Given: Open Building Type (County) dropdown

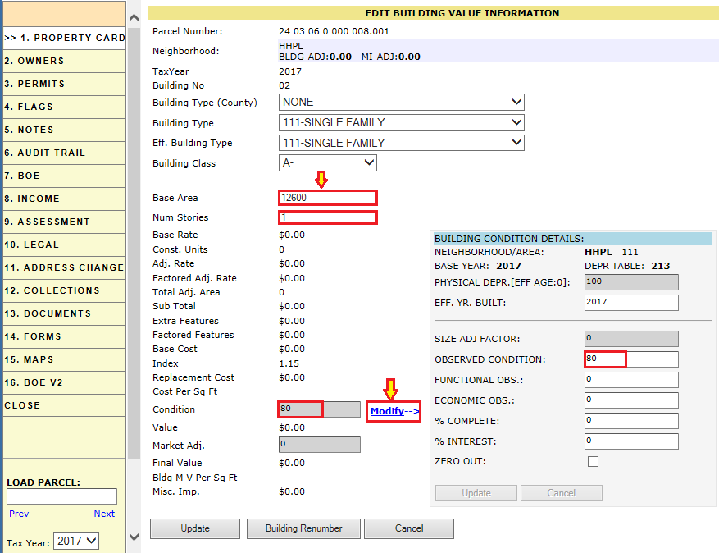Looking at the screenshot, I should click(x=401, y=103).
